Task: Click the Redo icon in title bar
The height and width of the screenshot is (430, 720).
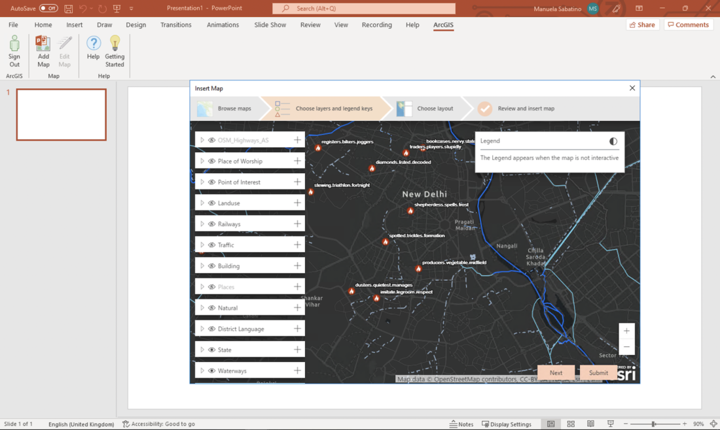Action: [x=102, y=8]
